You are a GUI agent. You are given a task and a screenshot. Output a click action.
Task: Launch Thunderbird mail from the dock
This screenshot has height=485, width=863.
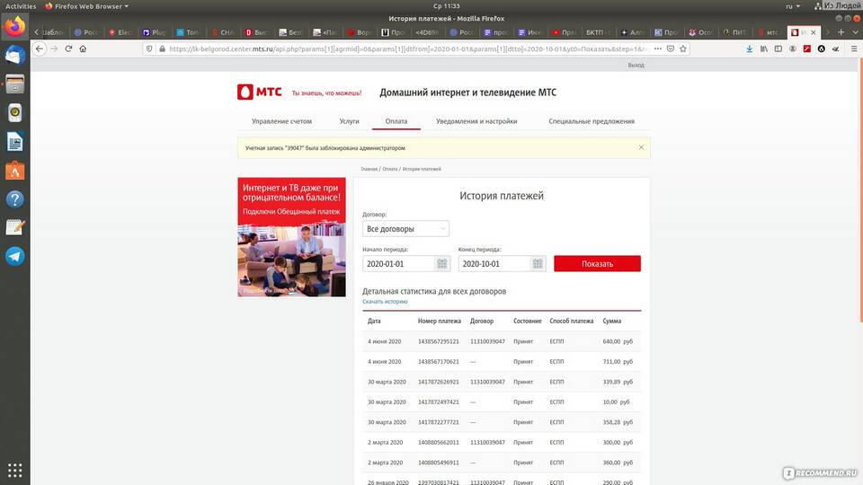15,56
